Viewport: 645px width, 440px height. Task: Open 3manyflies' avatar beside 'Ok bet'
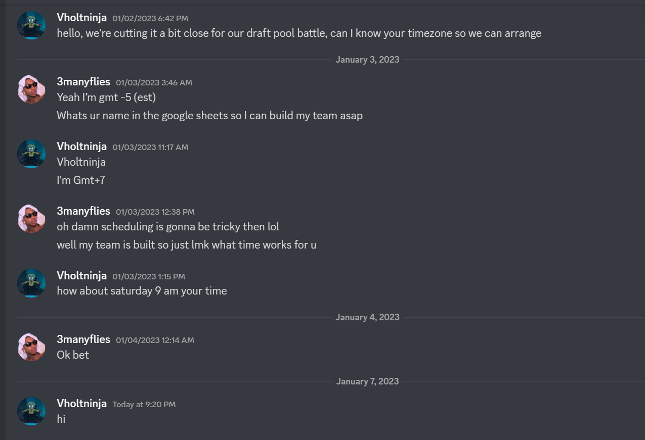(31, 347)
